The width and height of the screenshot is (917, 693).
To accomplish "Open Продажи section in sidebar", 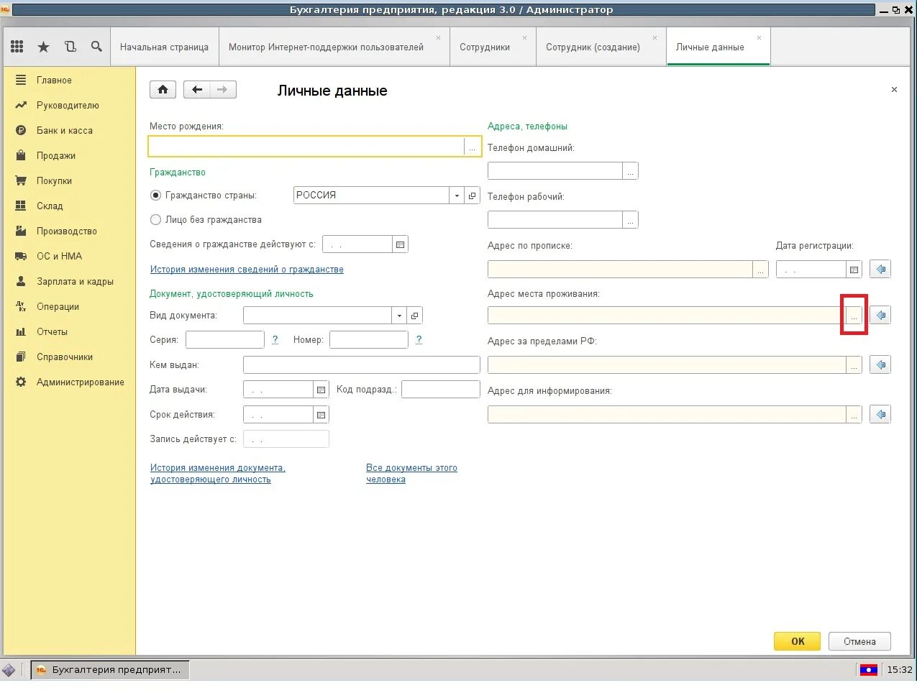I will pos(69,155).
